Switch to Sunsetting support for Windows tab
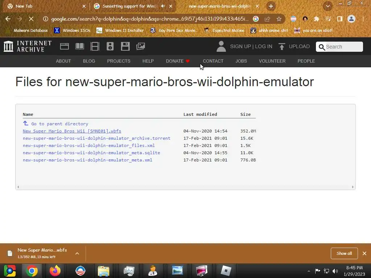Viewport: 371px width, 278px height. tap(133, 6)
